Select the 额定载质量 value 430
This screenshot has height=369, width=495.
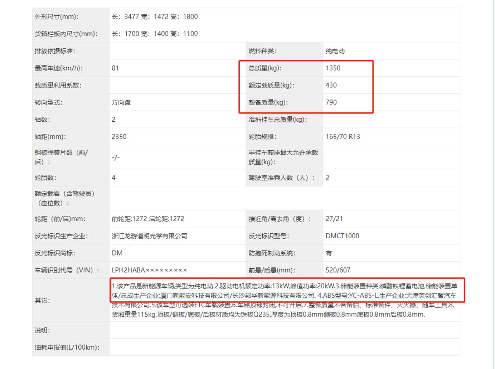pyautogui.click(x=330, y=85)
